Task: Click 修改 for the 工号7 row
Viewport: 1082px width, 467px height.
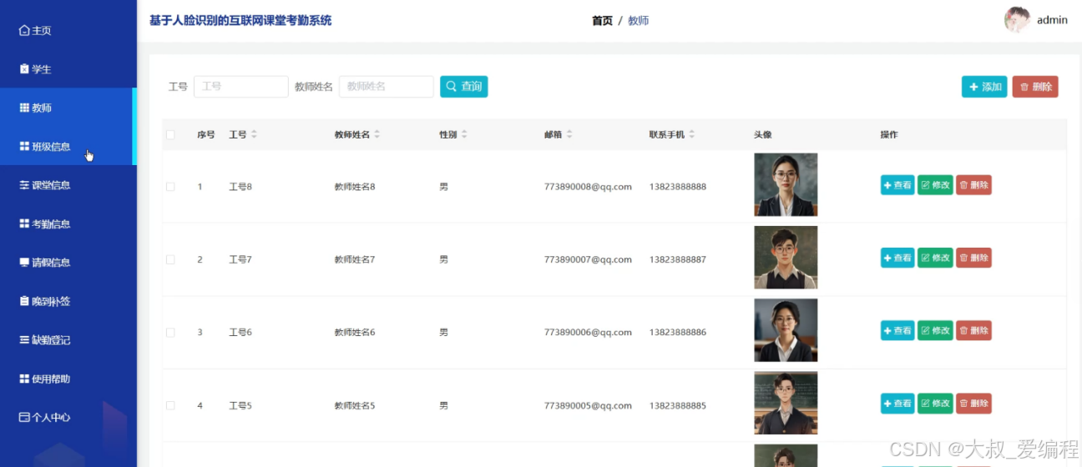Action: coord(935,258)
